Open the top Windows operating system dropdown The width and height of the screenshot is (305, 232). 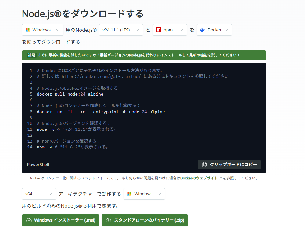[x=43, y=30]
